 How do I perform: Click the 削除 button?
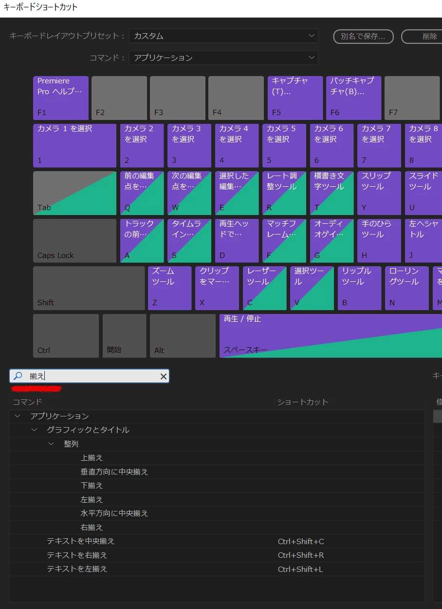tap(422, 37)
